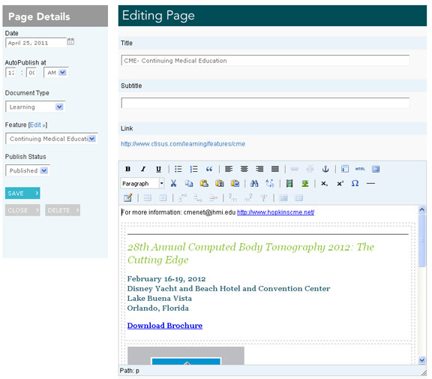
Task: Insert a bulleted unordered list
Action: point(178,169)
